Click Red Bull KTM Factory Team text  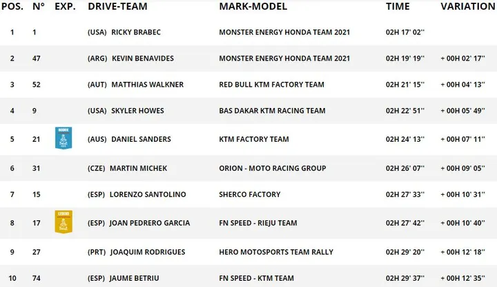pyautogui.click(x=272, y=85)
